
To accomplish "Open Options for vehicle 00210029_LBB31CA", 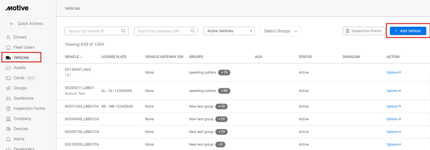I will click(x=394, y=145).
